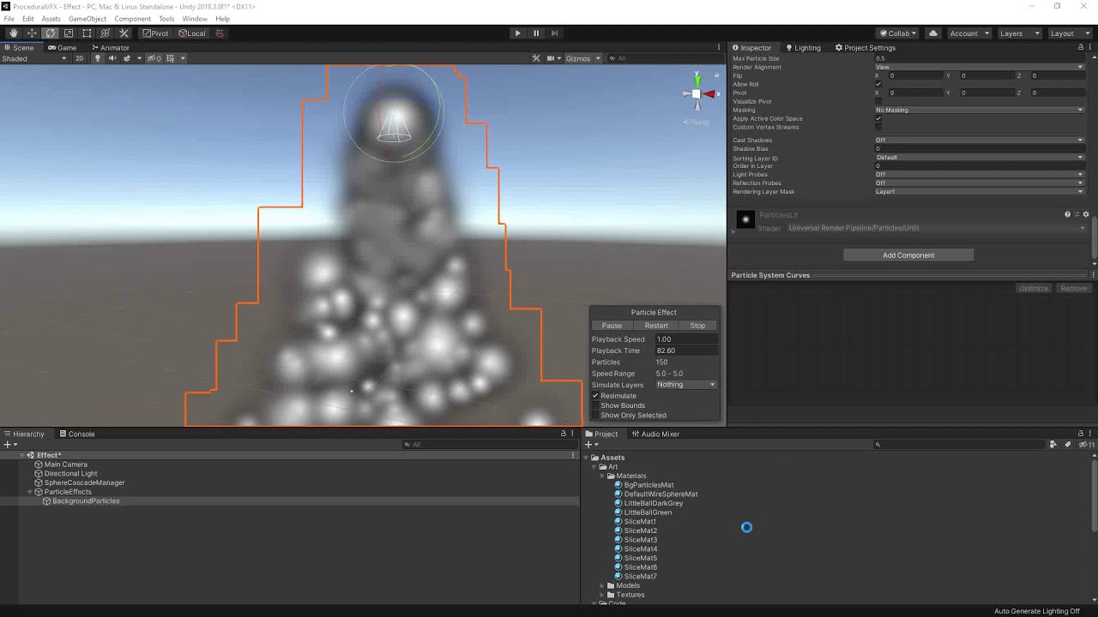Open scene component tools wrench icon
1098x617 pixels.
click(x=536, y=58)
